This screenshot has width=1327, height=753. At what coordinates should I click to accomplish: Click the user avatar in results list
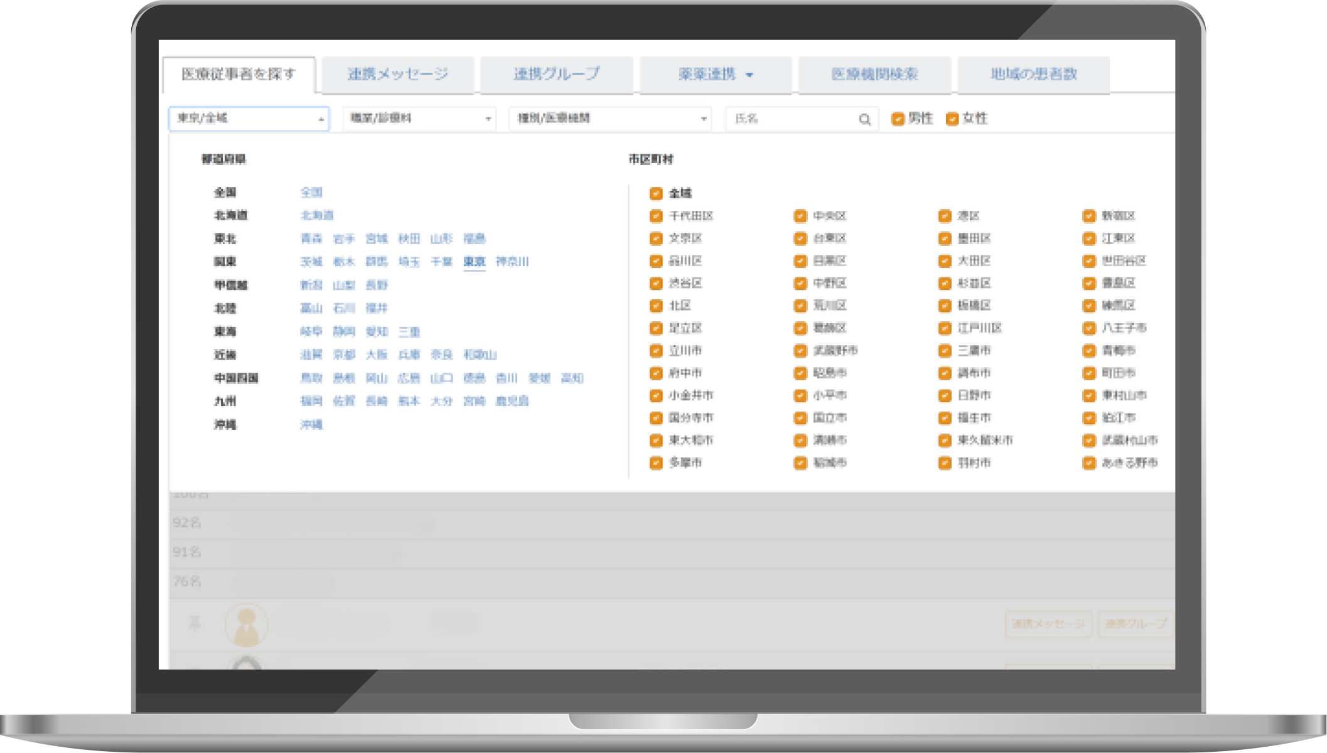(247, 625)
